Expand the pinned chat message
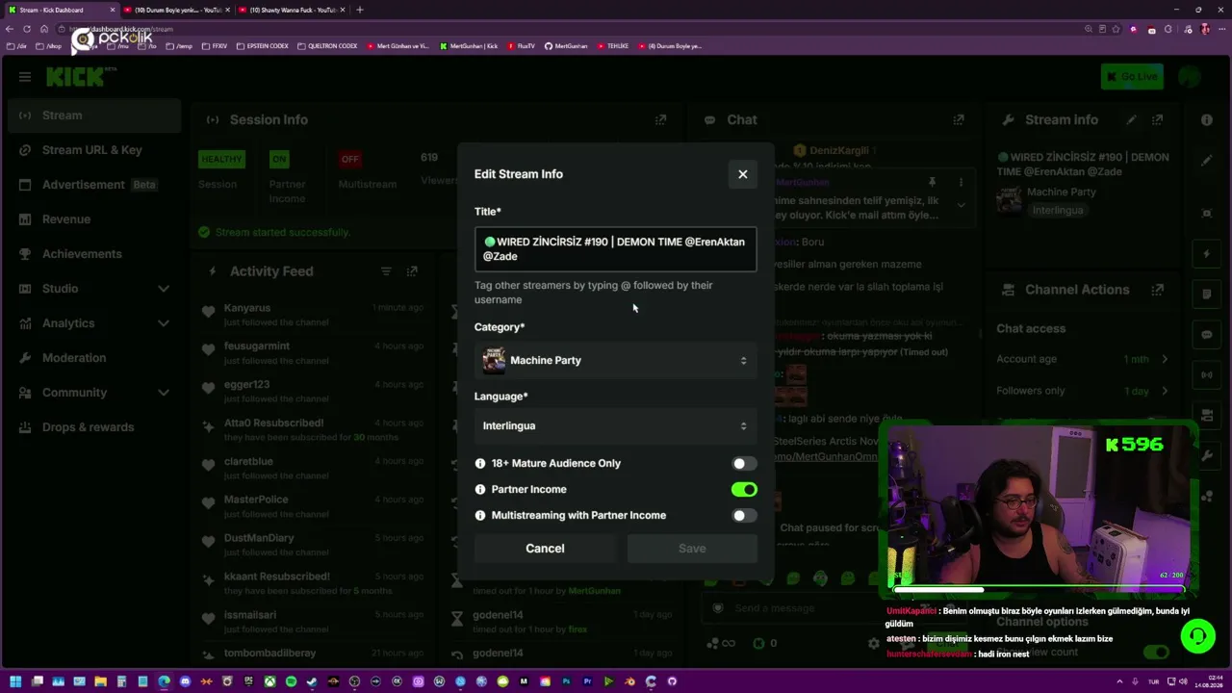This screenshot has width=1232, height=693. (961, 205)
